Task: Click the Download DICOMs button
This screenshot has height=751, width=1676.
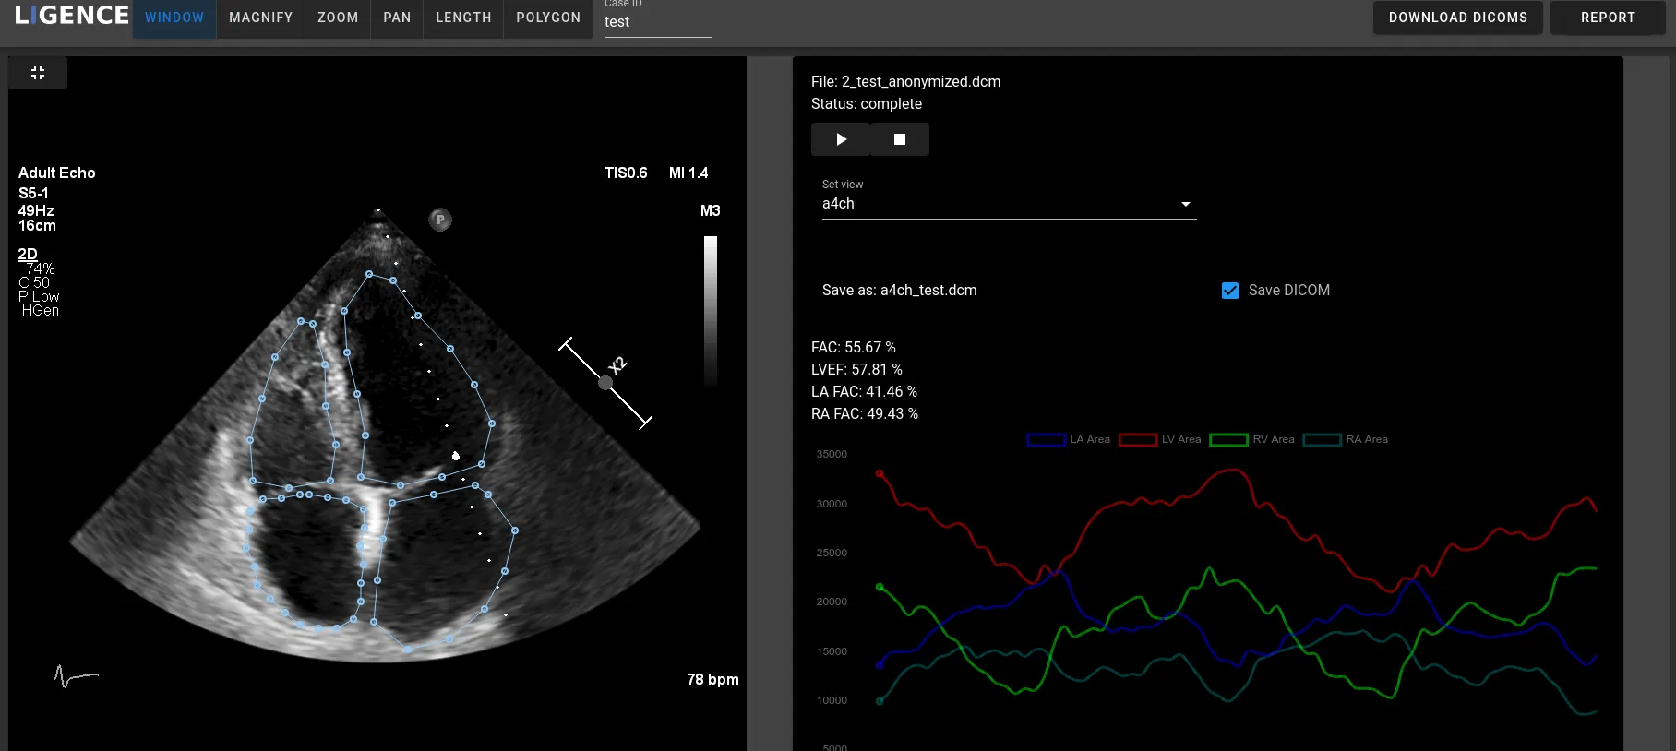Action: (x=1457, y=18)
